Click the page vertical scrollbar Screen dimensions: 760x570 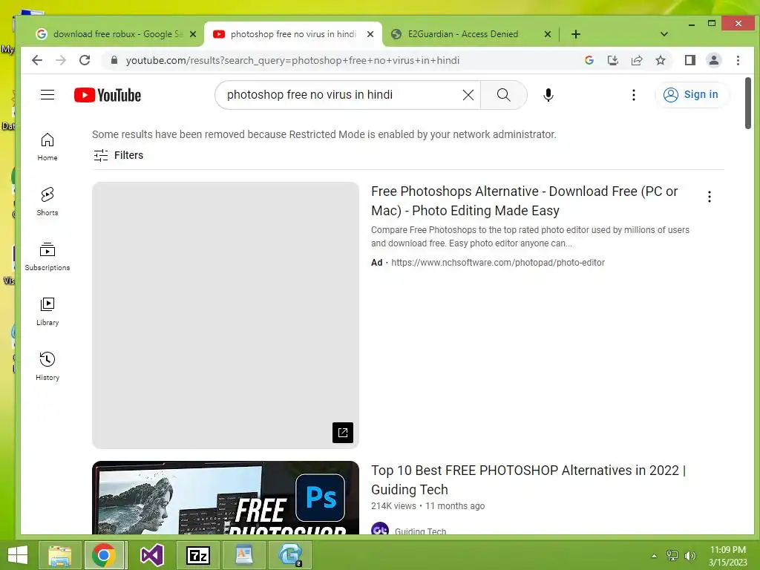click(x=748, y=103)
